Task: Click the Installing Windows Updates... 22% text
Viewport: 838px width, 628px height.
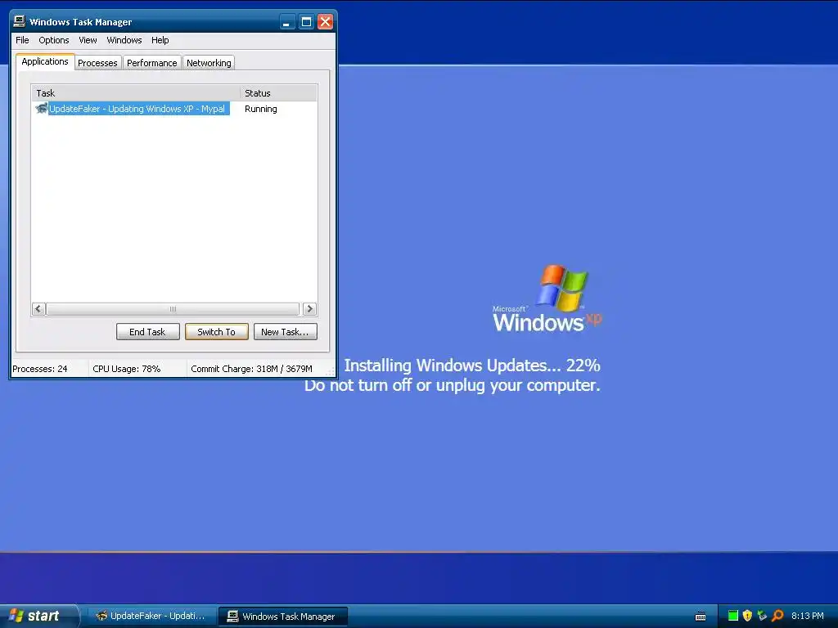Action: coord(472,366)
